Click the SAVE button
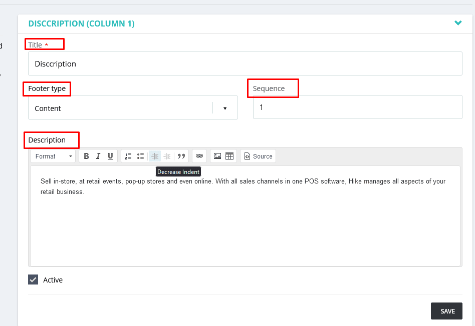475x326 pixels. (446, 311)
